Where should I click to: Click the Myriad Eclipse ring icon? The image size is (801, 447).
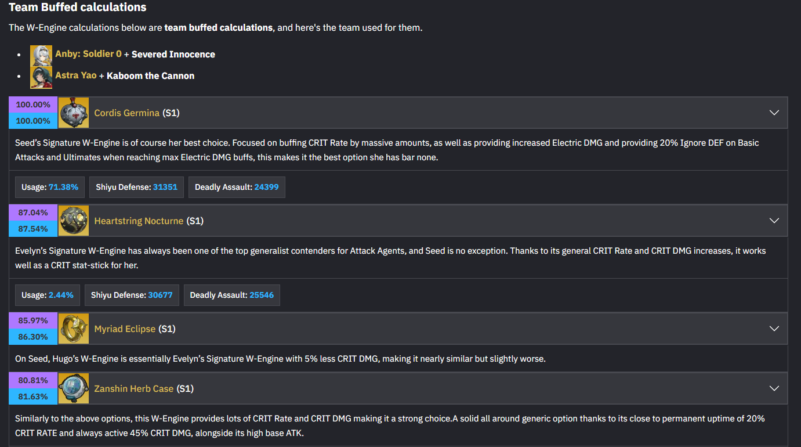(74, 329)
